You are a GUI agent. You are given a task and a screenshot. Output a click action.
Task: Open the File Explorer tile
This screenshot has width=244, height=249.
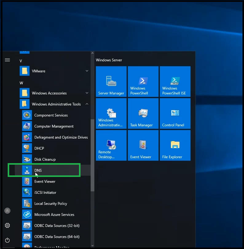175,145
